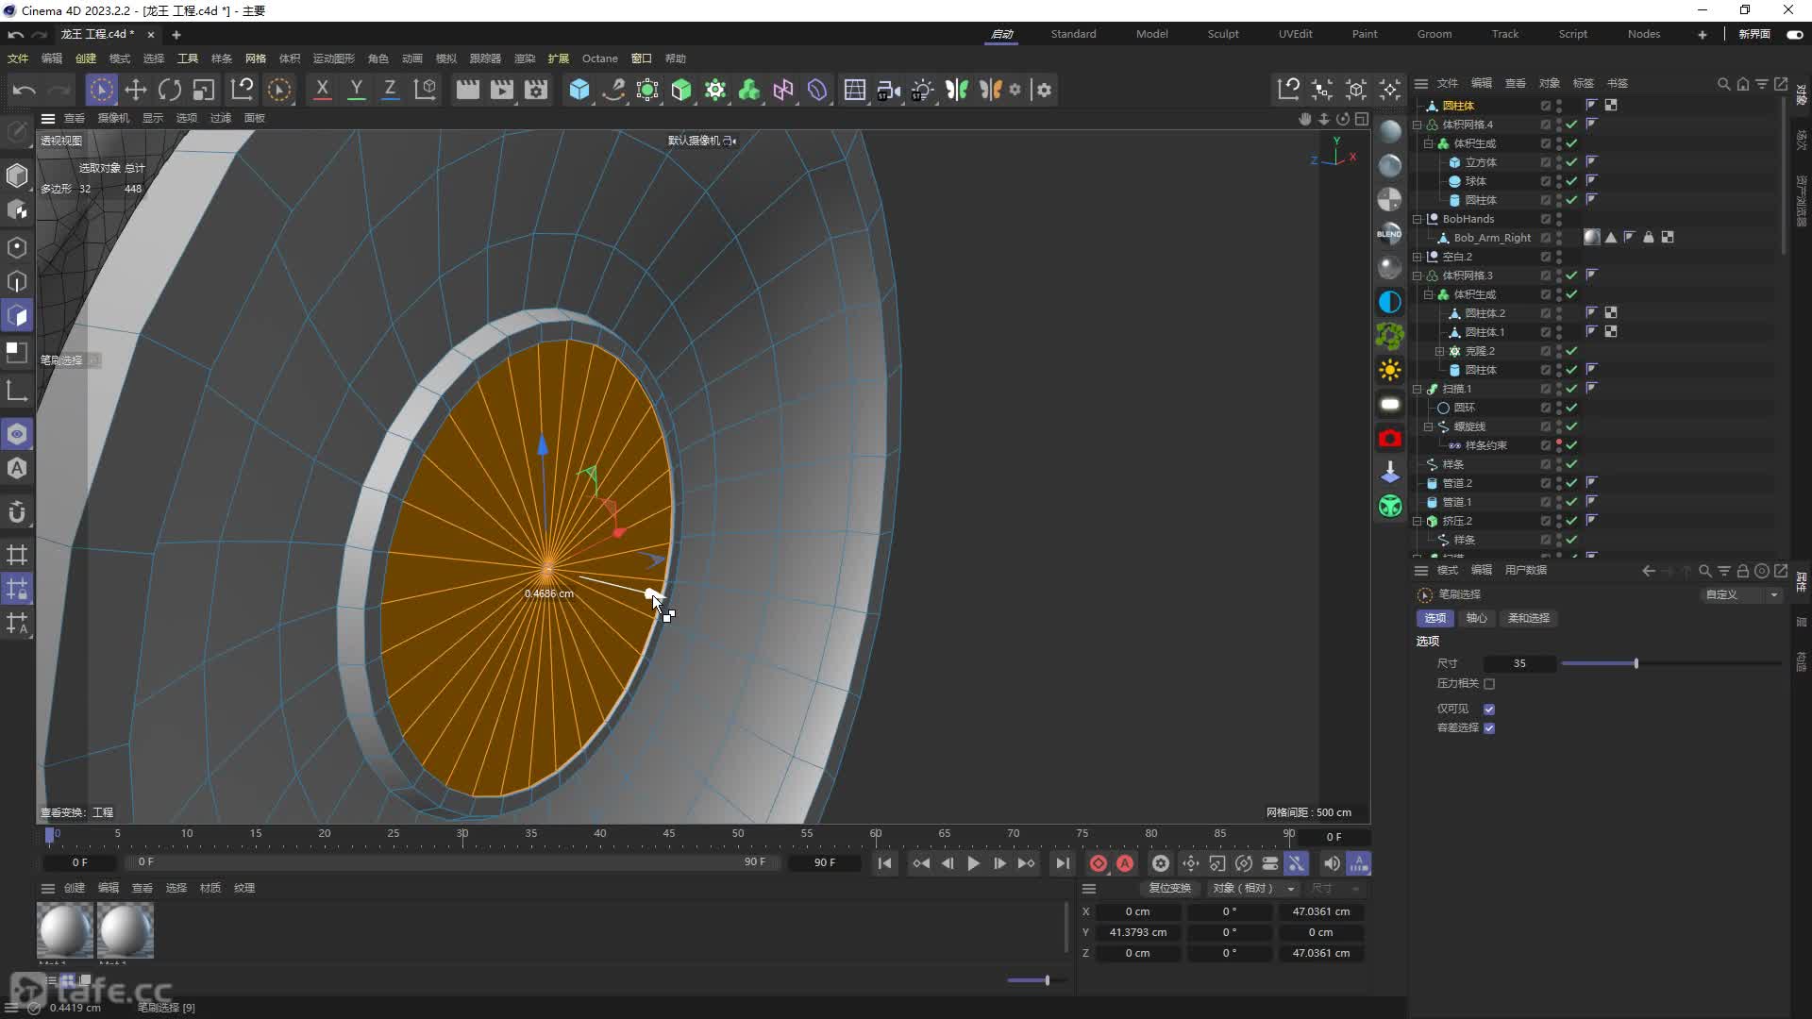The width and height of the screenshot is (1812, 1019).
Task: Select the Scale tool in toolbar
Action: point(204,90)
